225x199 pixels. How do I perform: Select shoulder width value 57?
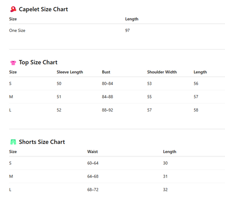coord(149,110)
